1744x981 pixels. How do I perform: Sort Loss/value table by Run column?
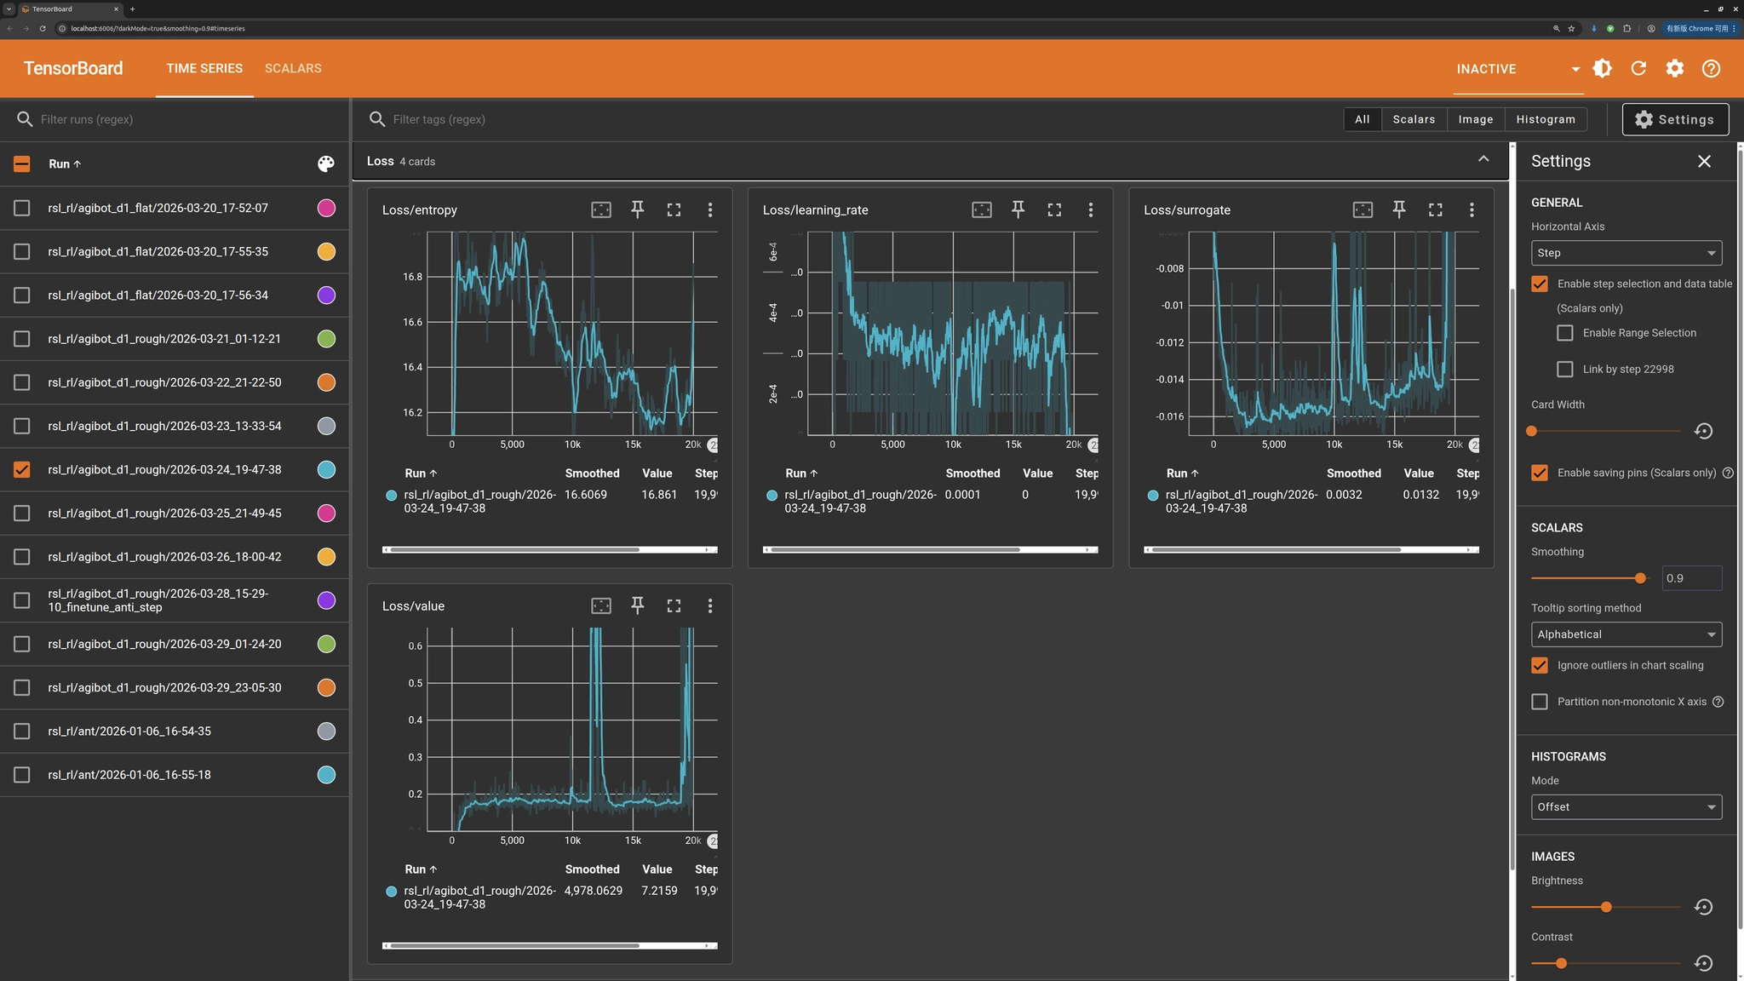pos(421,869)
